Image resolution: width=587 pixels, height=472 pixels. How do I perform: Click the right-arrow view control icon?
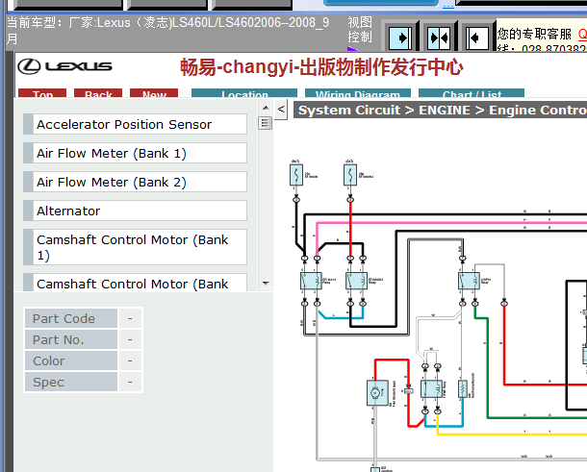pos(400,37)
